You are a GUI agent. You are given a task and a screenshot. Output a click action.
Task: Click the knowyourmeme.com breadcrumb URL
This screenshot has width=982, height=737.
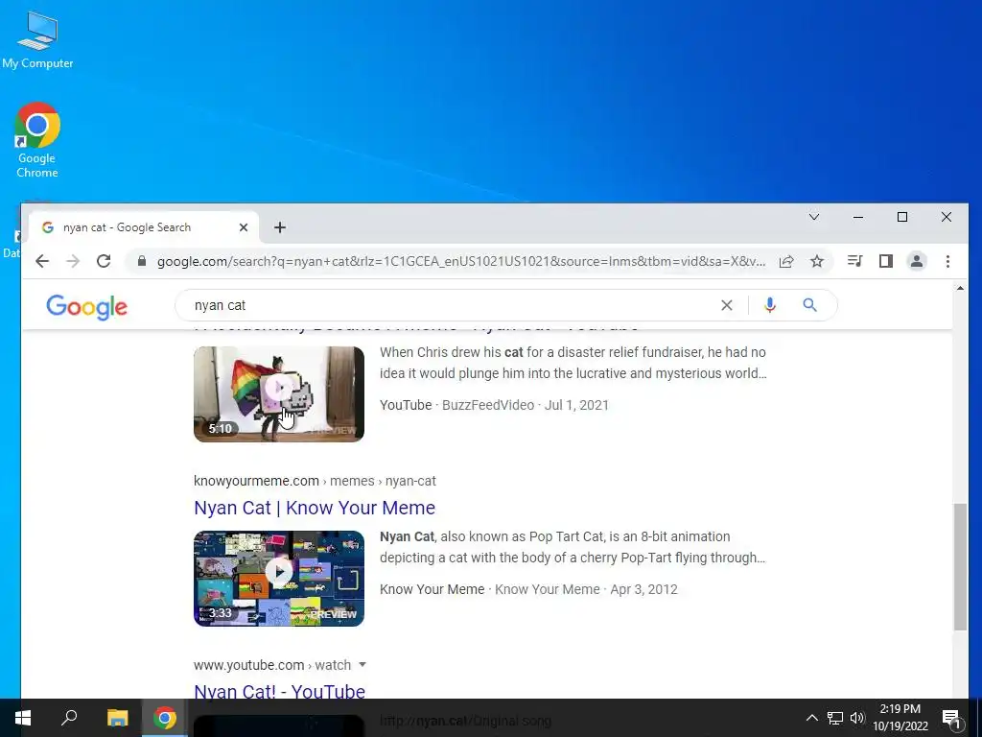(315, 481)
